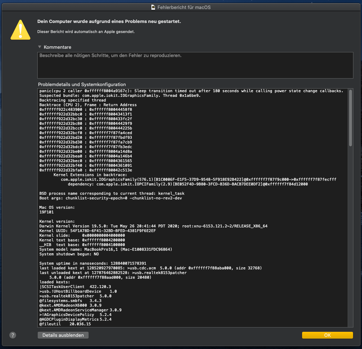Click backtrace row 0xffffff922d32bfa0

(86, 170)
